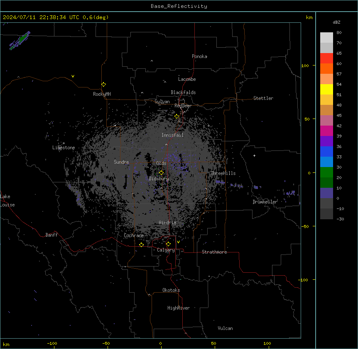
Task: Click the yellow diamond marker above RockyMH
Action: (103, 84)
